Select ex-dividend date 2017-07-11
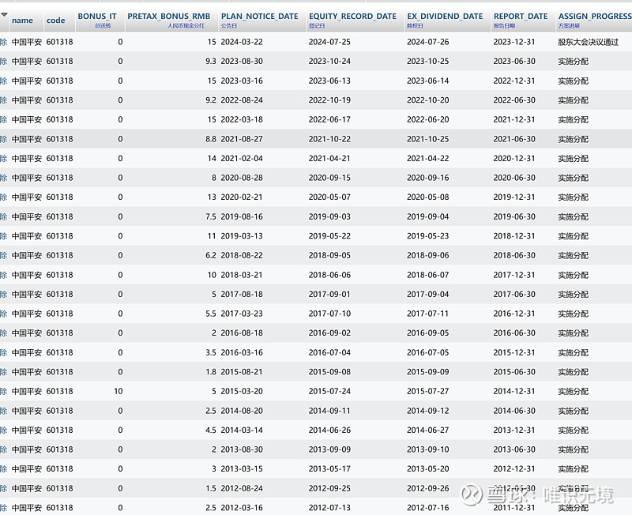The width and height of the screenshot is (632, 515). (428, 314)
